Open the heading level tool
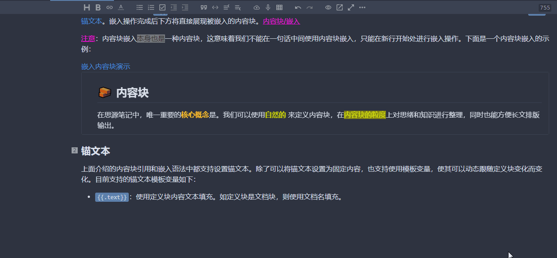Screen dimensions: 557x258 pyautogui.click(x=87, y=7)
